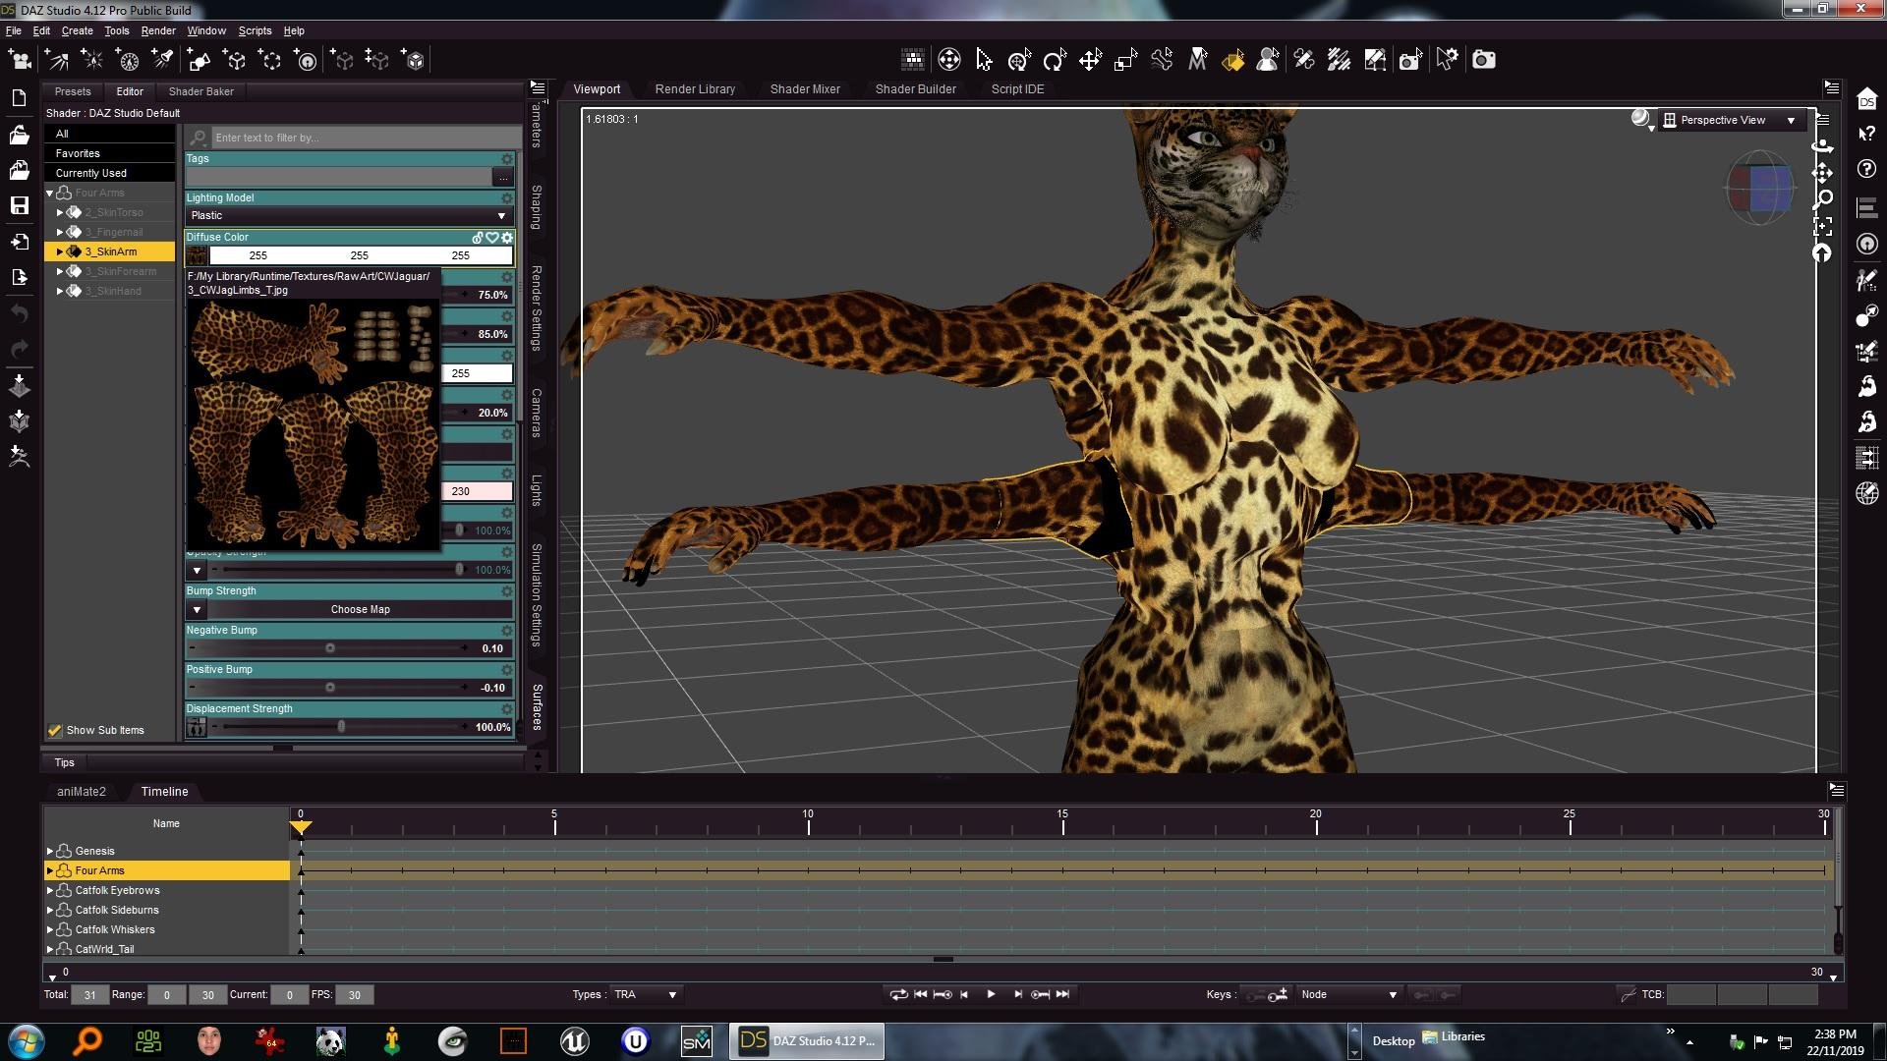Viewport: 1887px width, 1061px height.
Task: Select the Rotate tool in toolbar
Action: (x=1054, y=60)
